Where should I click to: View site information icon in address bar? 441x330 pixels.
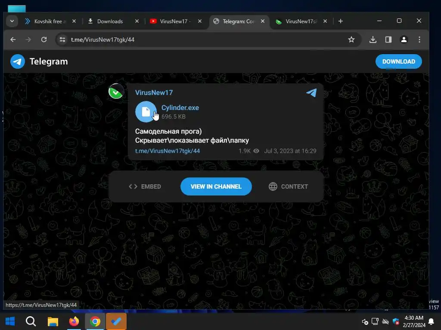[62, 40]
